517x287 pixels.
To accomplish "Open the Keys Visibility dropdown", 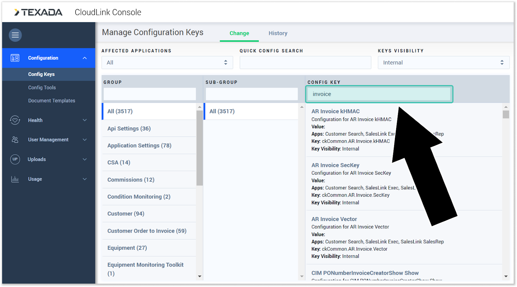I will [443, 62].
